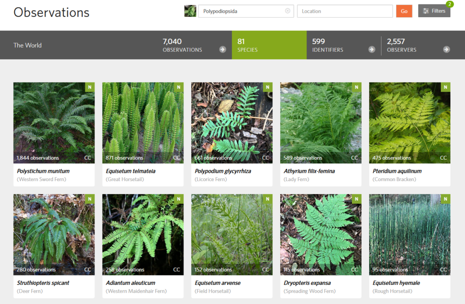The image size is (465, 304).
Task: View the 475 observations link
Action: click(x=392, y=158)
